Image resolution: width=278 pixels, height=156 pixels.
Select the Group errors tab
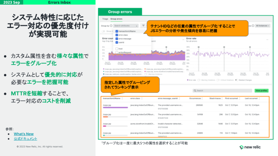tap(116, 19)
